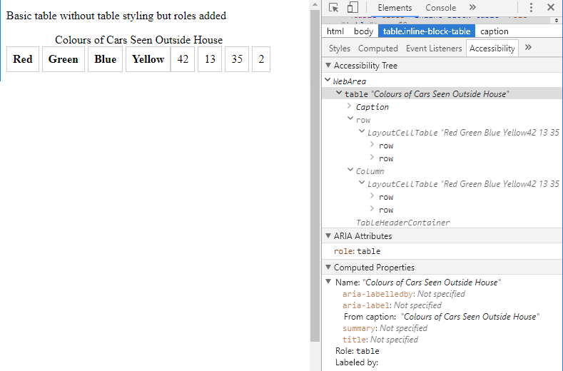
Task: Select the table accessibility tree row
Action: coord(442,93)
